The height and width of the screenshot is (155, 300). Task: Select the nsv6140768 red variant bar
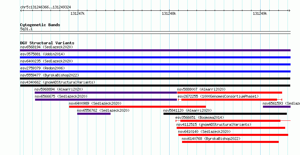tap(230, 142)
